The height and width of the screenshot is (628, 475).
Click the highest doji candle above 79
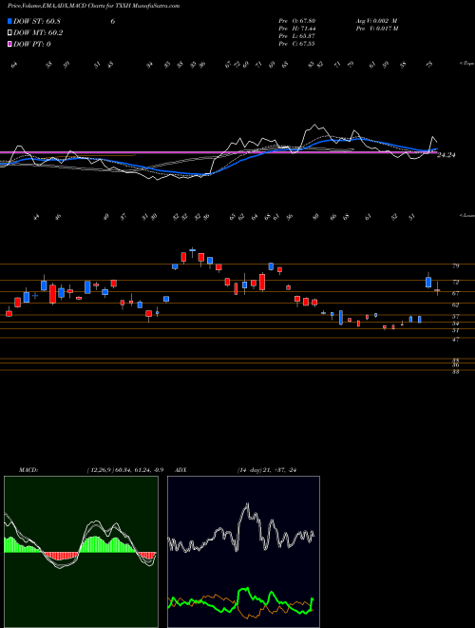192,251
